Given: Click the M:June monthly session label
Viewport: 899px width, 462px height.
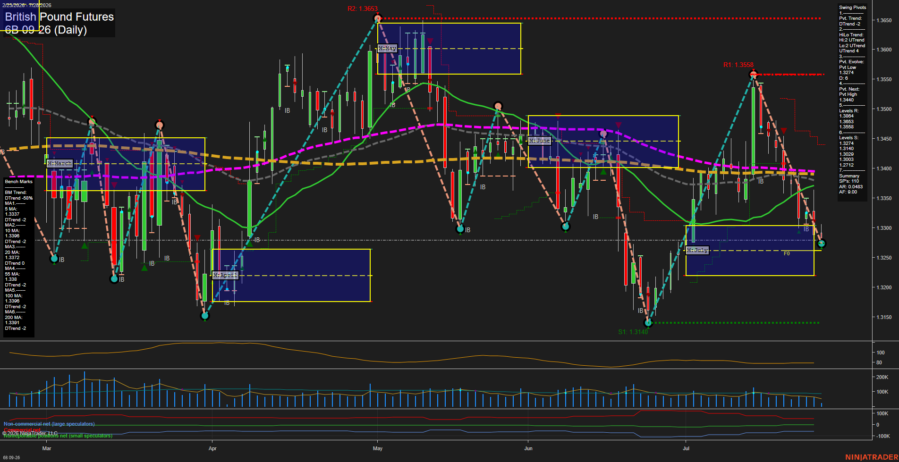Looking at the screenshot, I should point(539,141).
